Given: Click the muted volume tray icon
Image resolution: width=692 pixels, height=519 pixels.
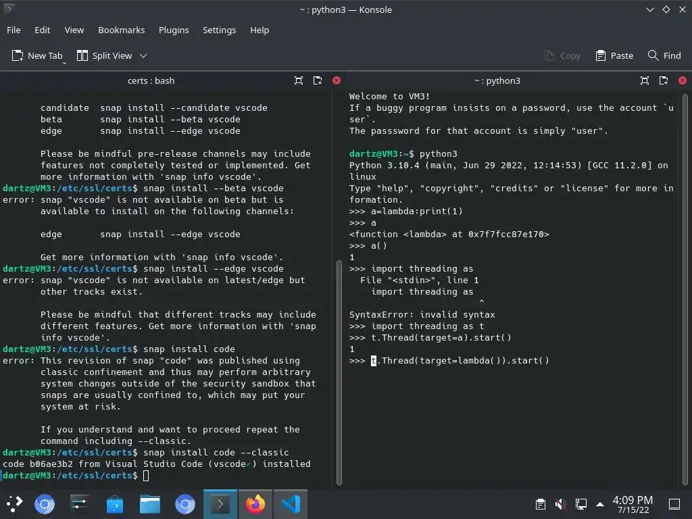Looking at the screenshot, I should point(560,504).
